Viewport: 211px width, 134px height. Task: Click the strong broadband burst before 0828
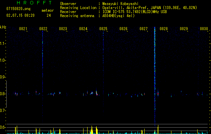click(x=155, y=77)
